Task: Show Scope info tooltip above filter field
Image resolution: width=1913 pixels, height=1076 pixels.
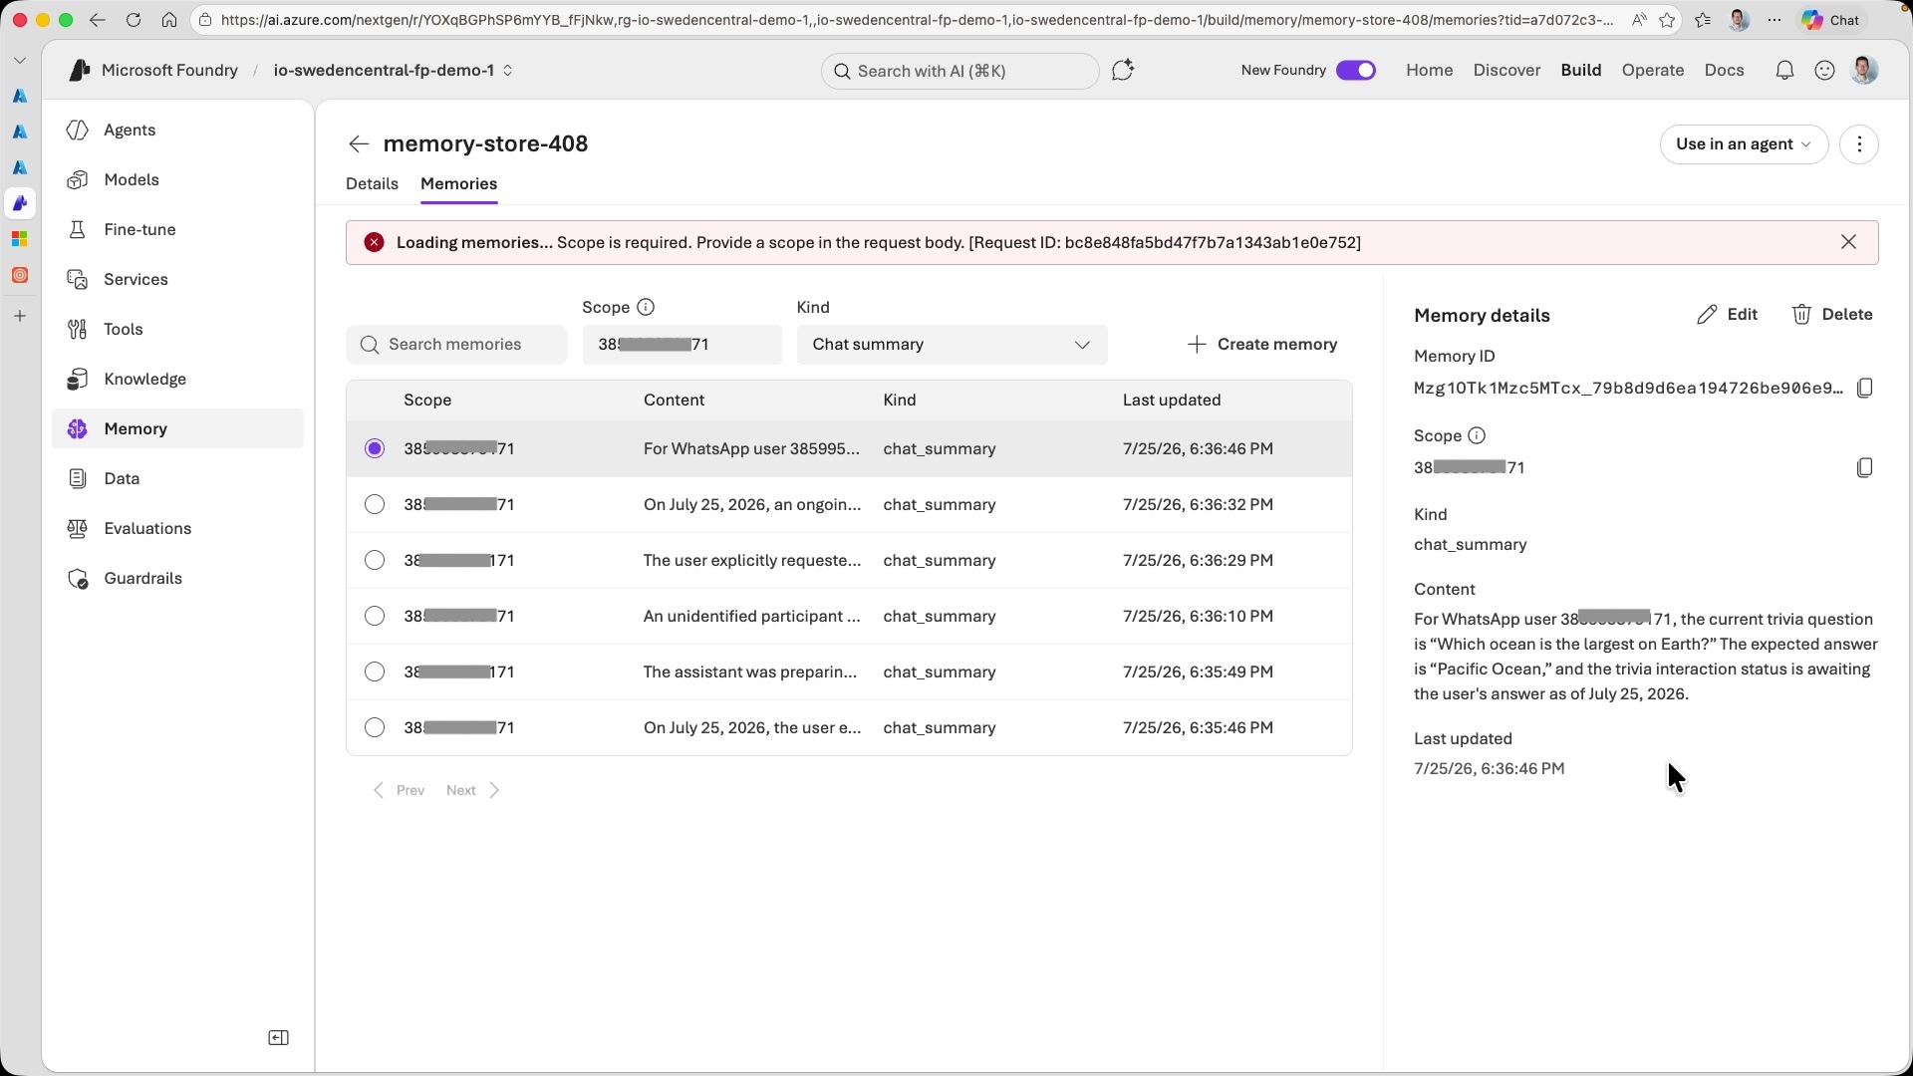Action: point(646,307)
